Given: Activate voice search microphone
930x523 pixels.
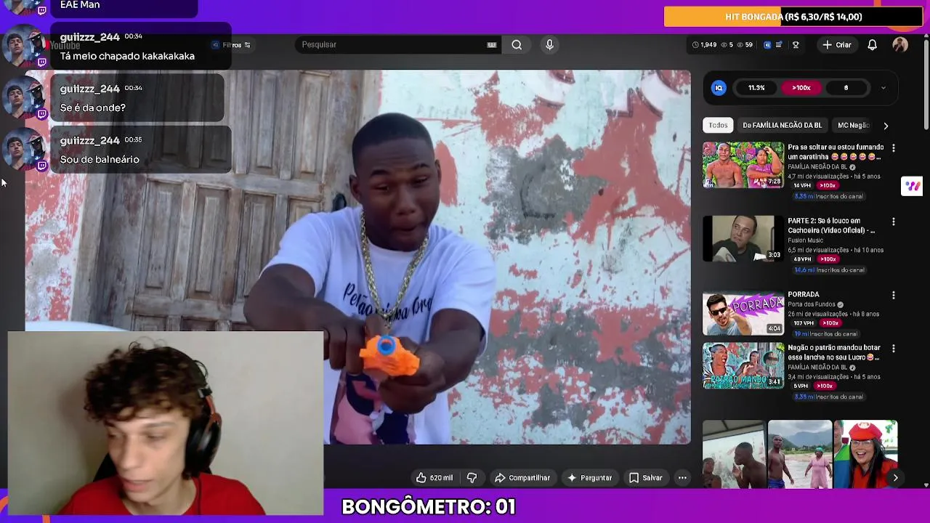Looking at the screenshot, I should pyautogui.click(x=549, y=45).
